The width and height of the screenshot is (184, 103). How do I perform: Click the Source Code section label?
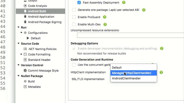click(x=30, y=43)
